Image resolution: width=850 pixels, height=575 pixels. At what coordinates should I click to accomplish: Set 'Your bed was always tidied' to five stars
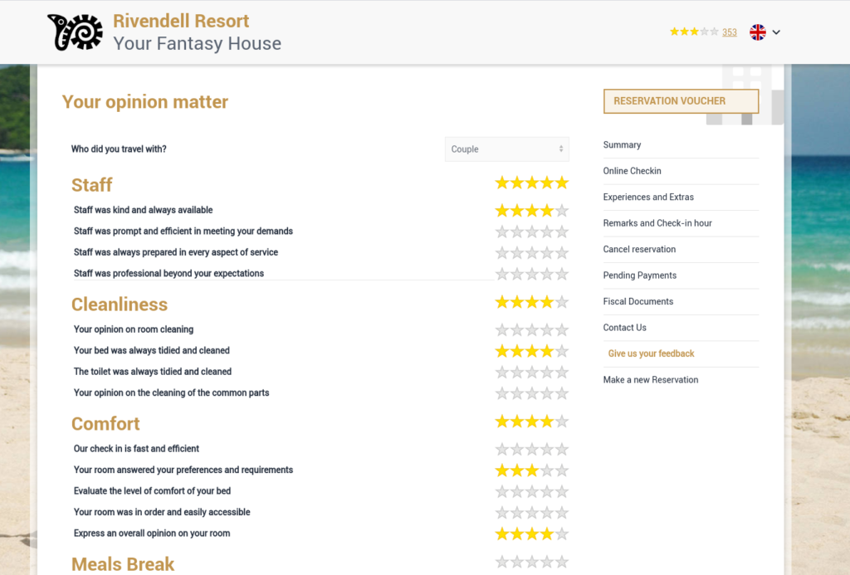tap(562, 351)
